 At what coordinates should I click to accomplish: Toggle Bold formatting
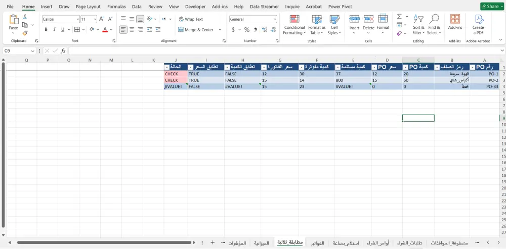click(x=46, y=30)
